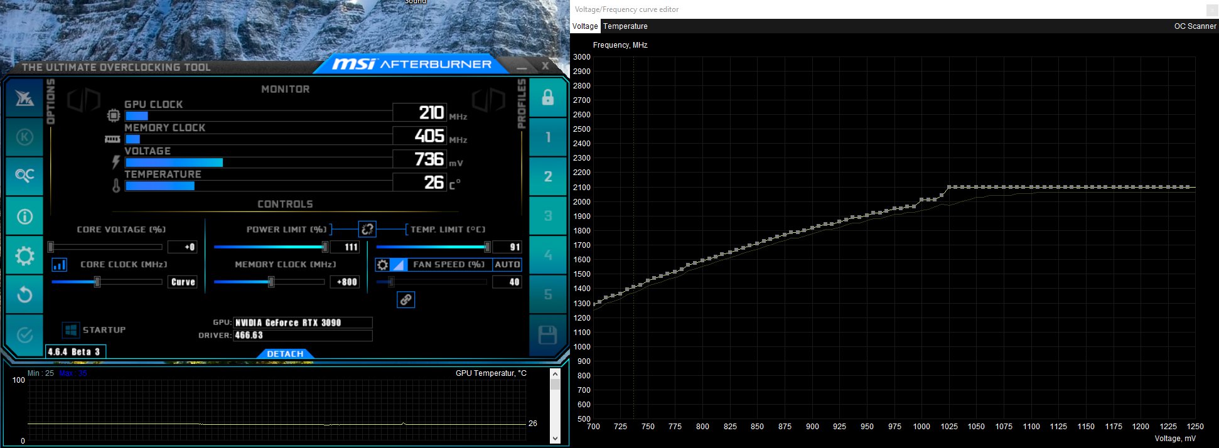Image resolution: width=1219 pixels, height=448 pixels.
Task: Select profile slot 1
Action: (548, 137)
